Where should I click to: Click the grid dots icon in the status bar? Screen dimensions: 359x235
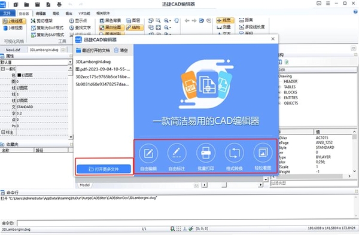[x=178, y=228]
